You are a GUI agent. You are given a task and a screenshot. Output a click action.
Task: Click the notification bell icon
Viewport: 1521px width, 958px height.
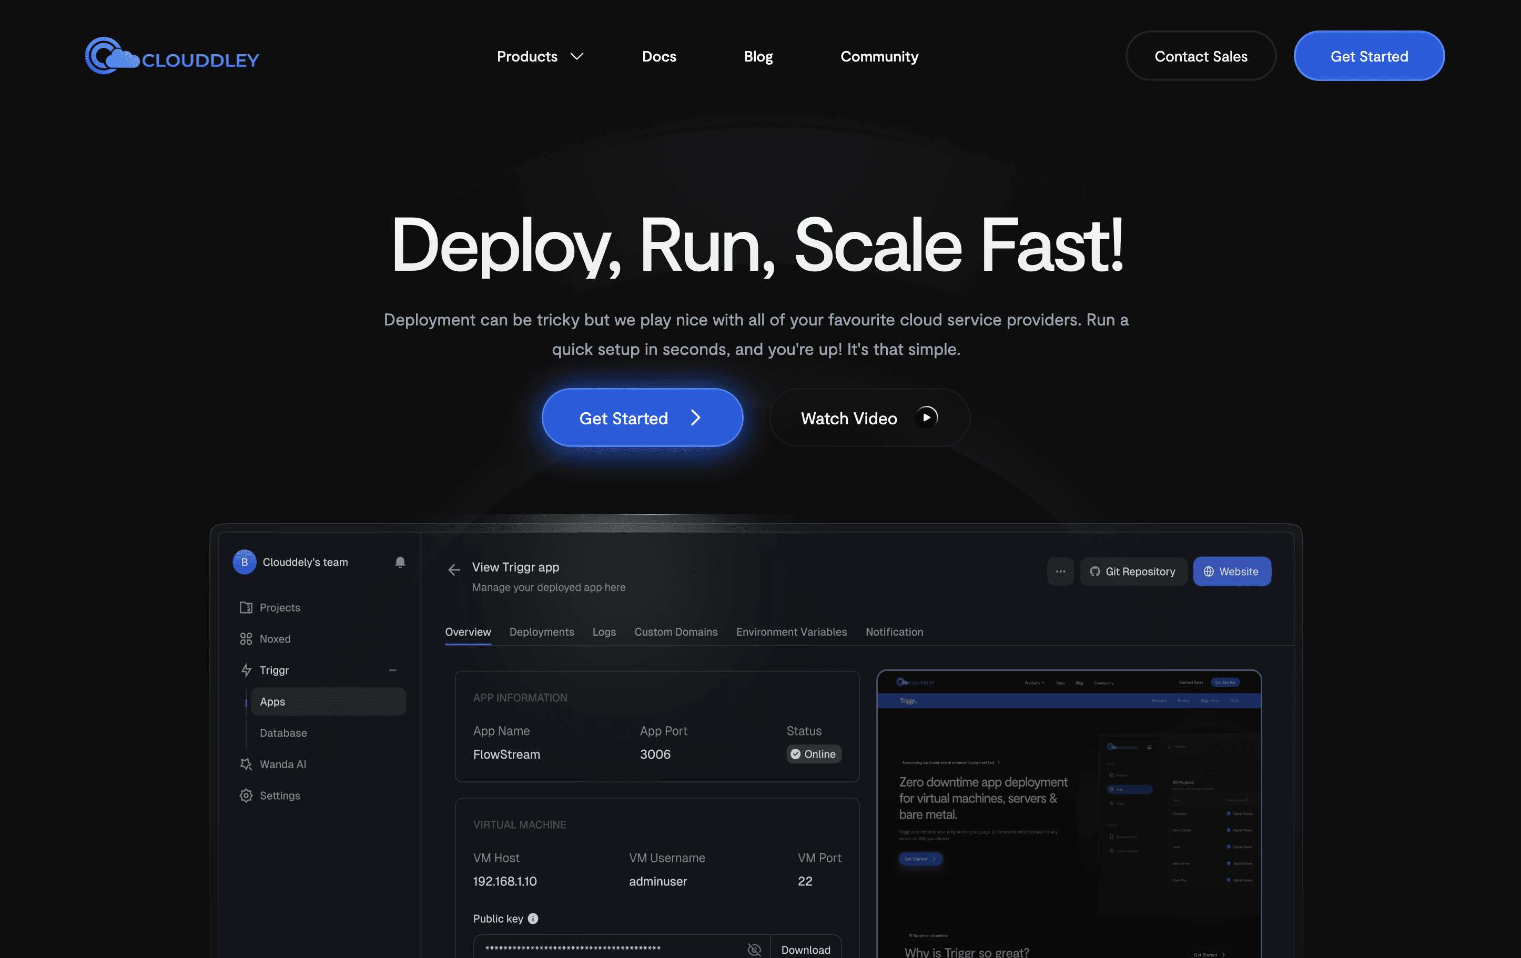400,562
